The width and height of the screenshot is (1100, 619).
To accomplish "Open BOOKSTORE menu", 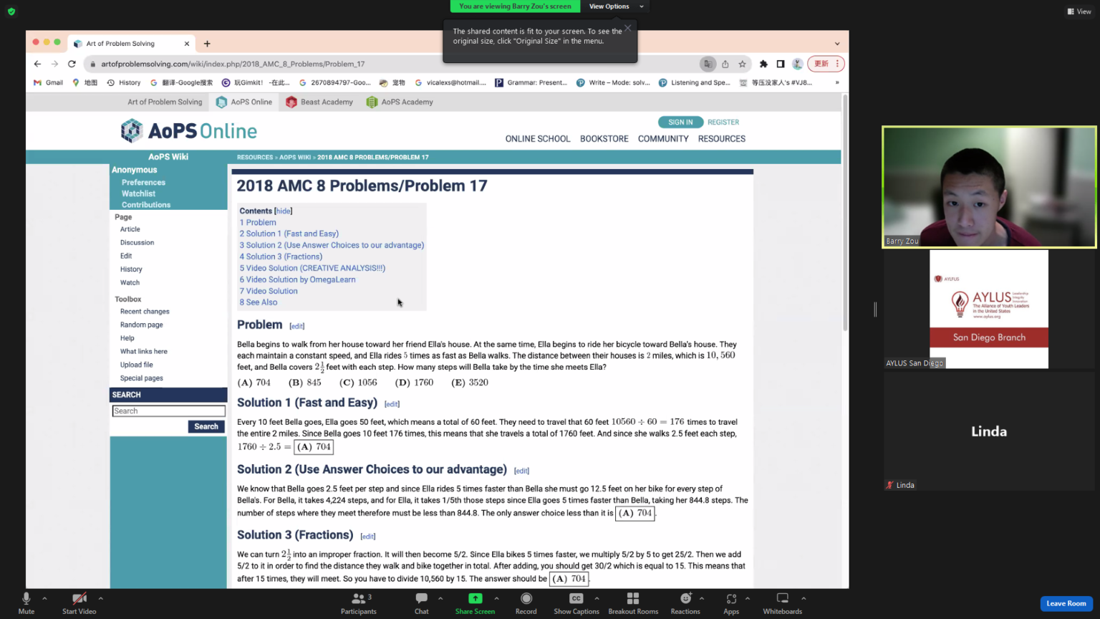I will click(x=604, y=139).
